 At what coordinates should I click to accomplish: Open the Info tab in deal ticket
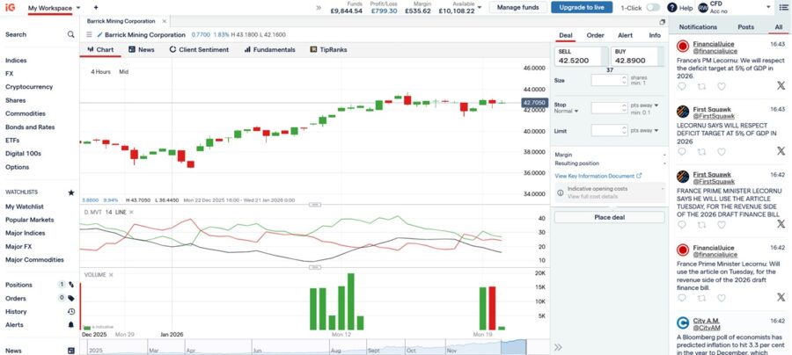point(655,35)
